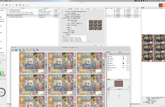Click the OK button in job dialog

(x=101, y=46)
